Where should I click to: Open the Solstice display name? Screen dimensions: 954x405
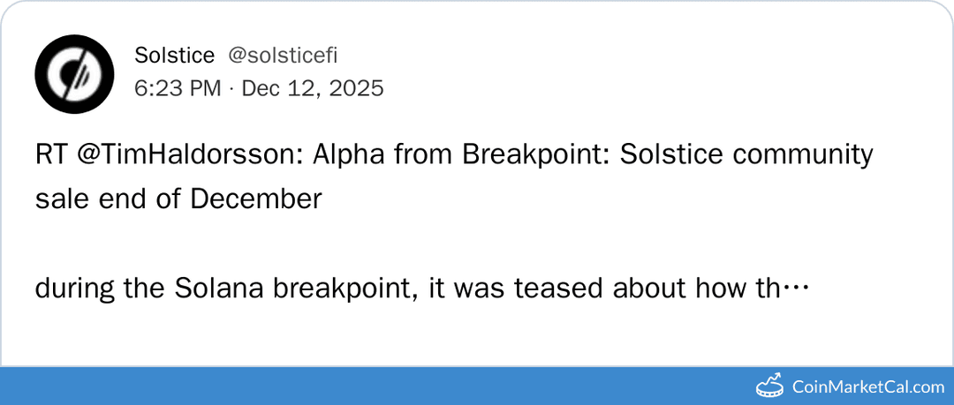click(x=174, y=56)
